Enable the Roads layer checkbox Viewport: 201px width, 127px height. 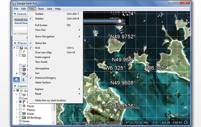pos(20,113)
